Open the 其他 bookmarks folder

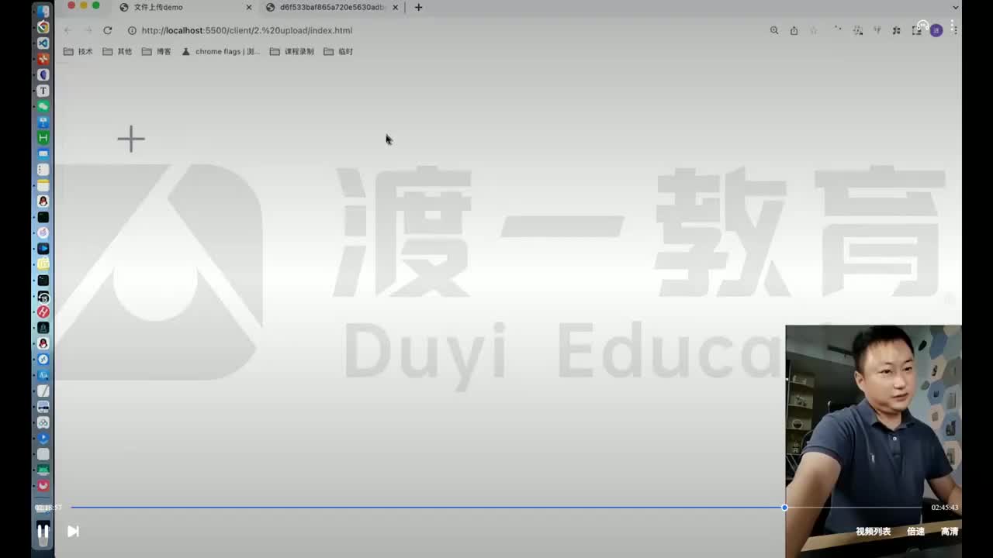[x=117, y=51]
